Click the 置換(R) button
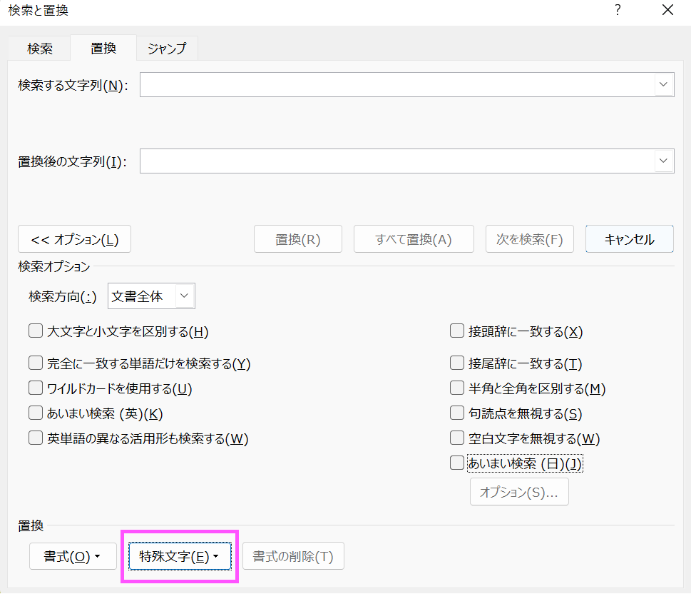 point(298,239)
